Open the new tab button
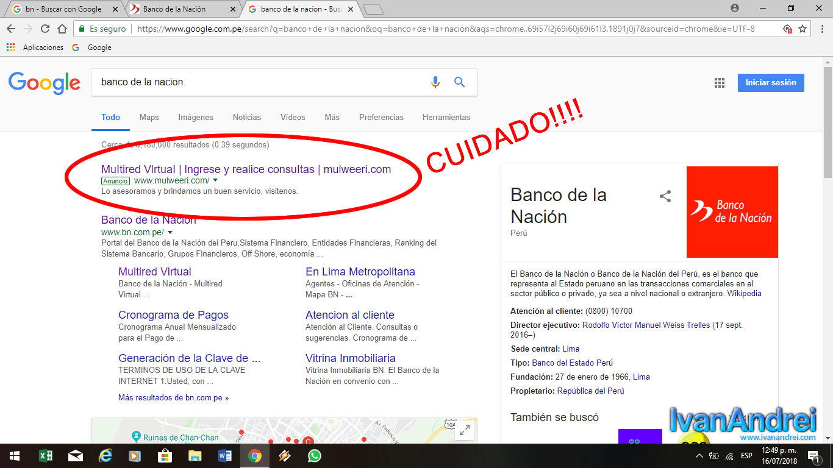Viewport: 833px width, 468px height. pos(373,9)
